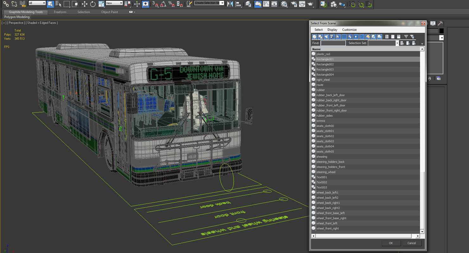
Task: Toggle the 3D Snaps icon
Action: pos(155,4)
